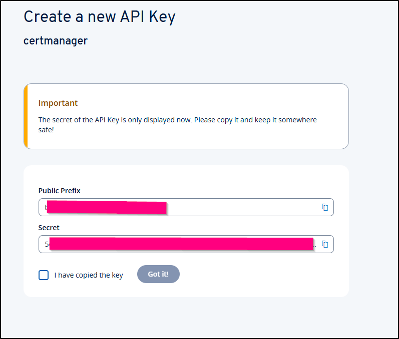This screenshot has height=339, width=399.
Task: Select the 'Create a new API Key' heading
Action: point(100,17)
